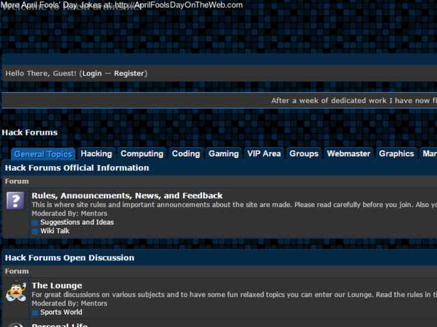Open the Graphics tab
The image size is (437, 327).
pyautogui.click(x=396, y=154)
